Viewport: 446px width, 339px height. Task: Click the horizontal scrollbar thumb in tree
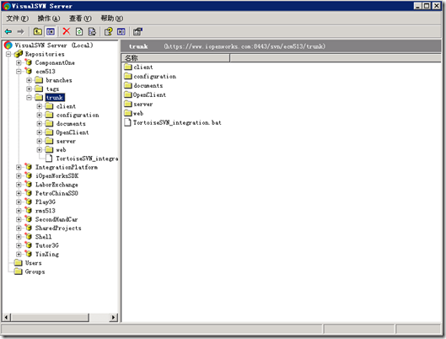click(50, 317)
